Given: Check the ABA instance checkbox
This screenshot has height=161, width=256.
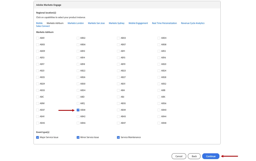Looking at the screenshot, I should tap(118, 90).
